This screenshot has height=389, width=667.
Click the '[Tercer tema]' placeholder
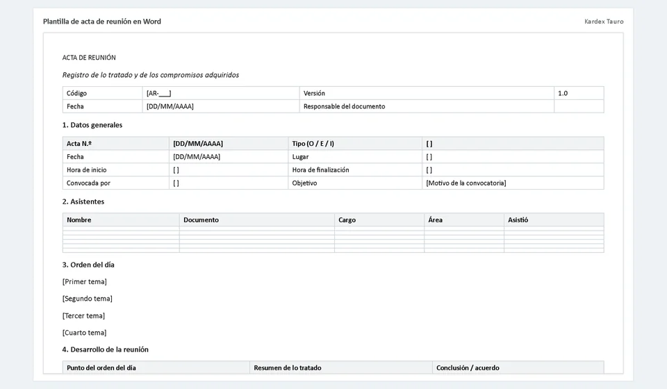pyautogui.click(x=83, y=315)
